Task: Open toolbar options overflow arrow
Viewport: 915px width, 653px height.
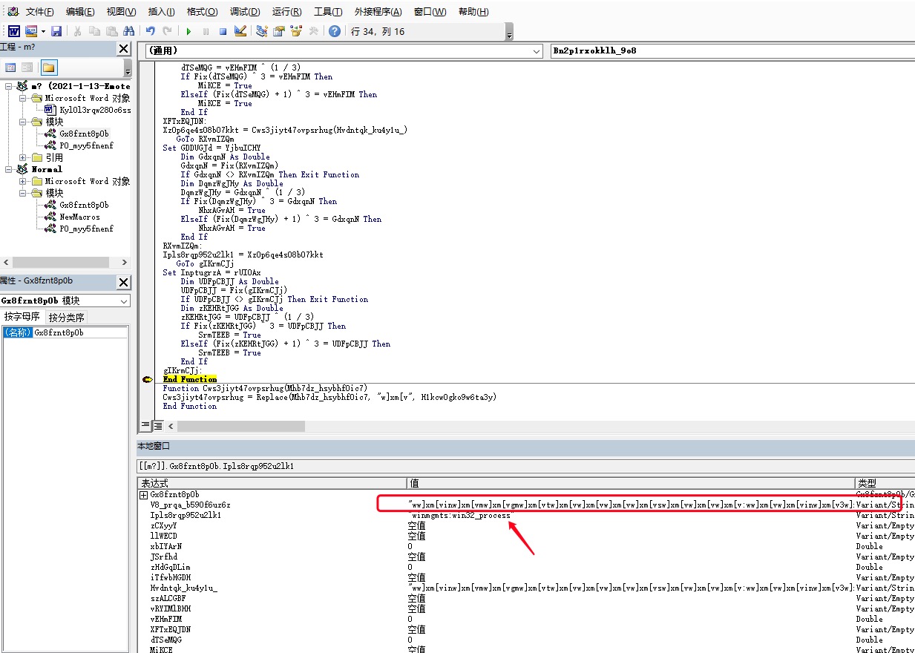Action: click(x=509, y=32)
